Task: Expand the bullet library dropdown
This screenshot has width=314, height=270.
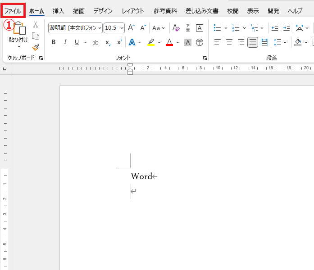Action: [226, 28]
